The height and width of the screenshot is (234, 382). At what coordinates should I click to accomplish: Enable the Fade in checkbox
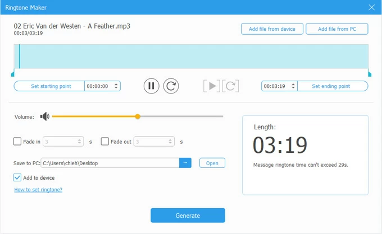17,142
